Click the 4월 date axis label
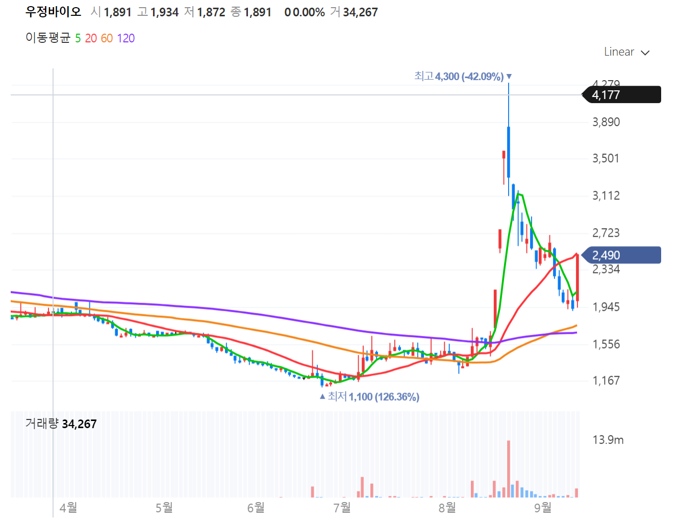 click(68, 507)
